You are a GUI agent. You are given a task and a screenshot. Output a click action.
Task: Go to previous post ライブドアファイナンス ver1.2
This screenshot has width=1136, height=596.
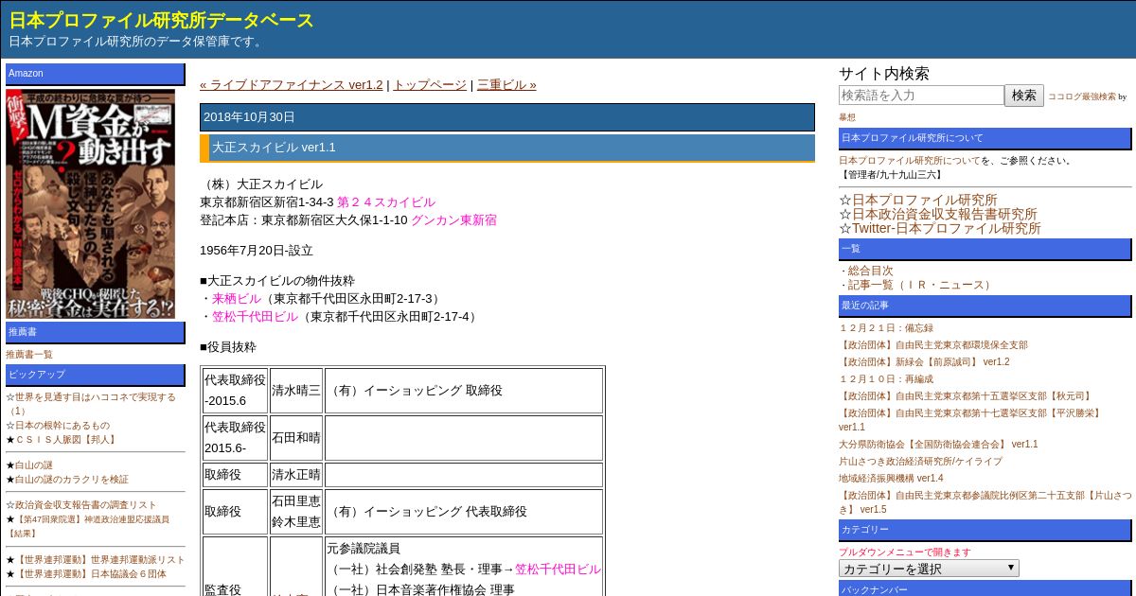click(292, 84)
